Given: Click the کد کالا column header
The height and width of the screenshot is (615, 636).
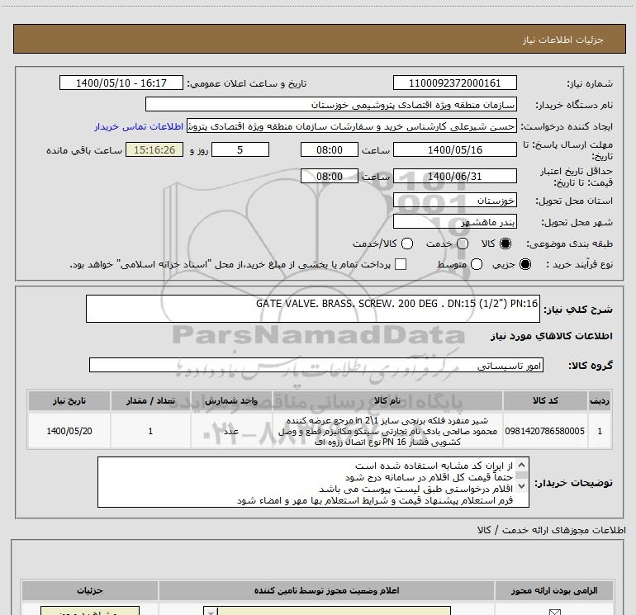Looking at the screenshot, I should point(545,400).
